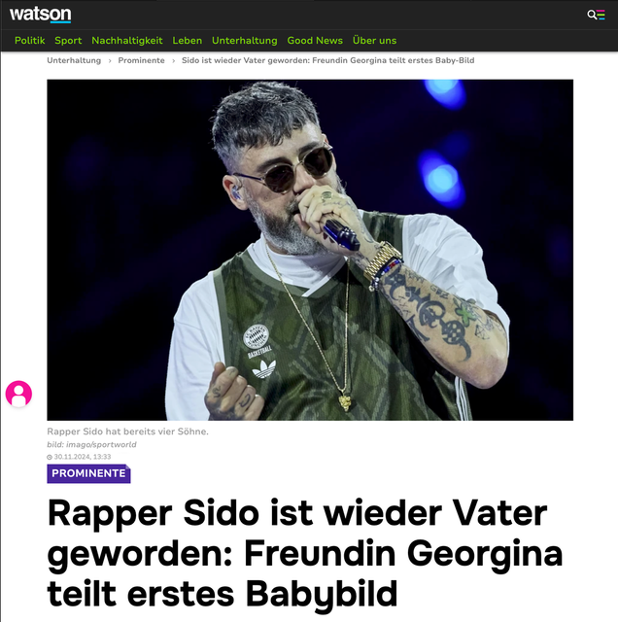Image resolution: width=618 pixels, height=622 pixels.
Task: Click the caption about Sido's four sons
Action: click(x=127, y=432)
